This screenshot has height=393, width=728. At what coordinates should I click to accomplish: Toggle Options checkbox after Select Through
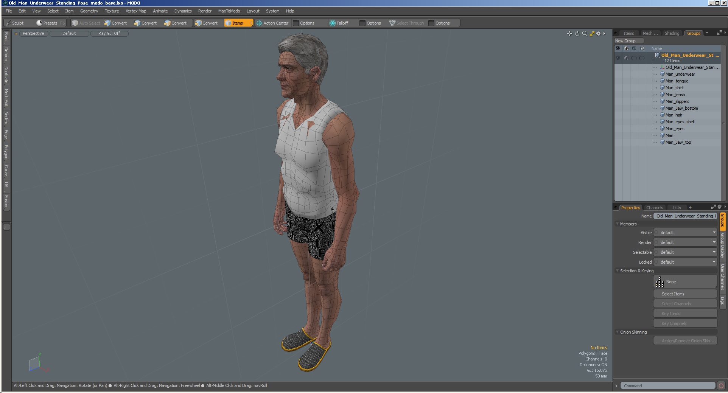[431, 23]
